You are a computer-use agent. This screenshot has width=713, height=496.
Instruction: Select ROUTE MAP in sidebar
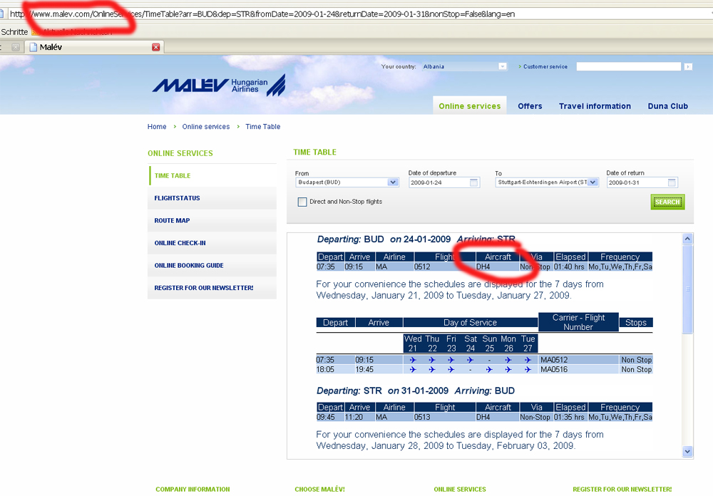point(212,220)
